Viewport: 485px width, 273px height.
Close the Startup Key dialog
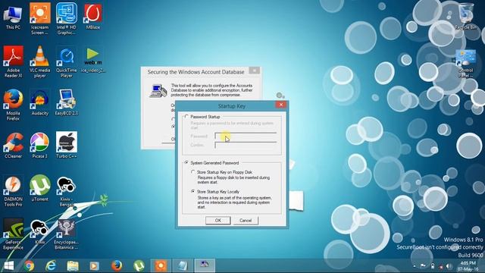(x=281, y=105)
